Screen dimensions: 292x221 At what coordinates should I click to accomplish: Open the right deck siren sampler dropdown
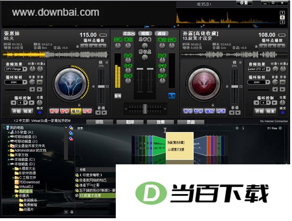268,82
